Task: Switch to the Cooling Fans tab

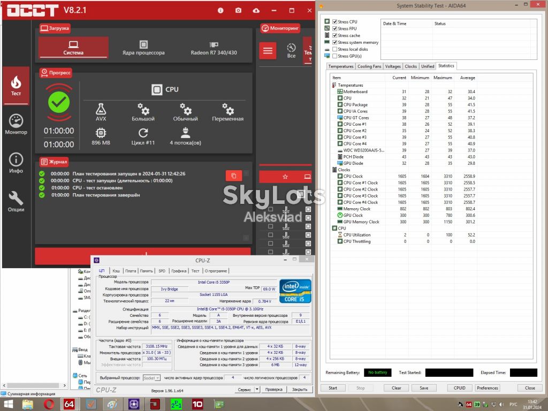Action: coord(369,66)
